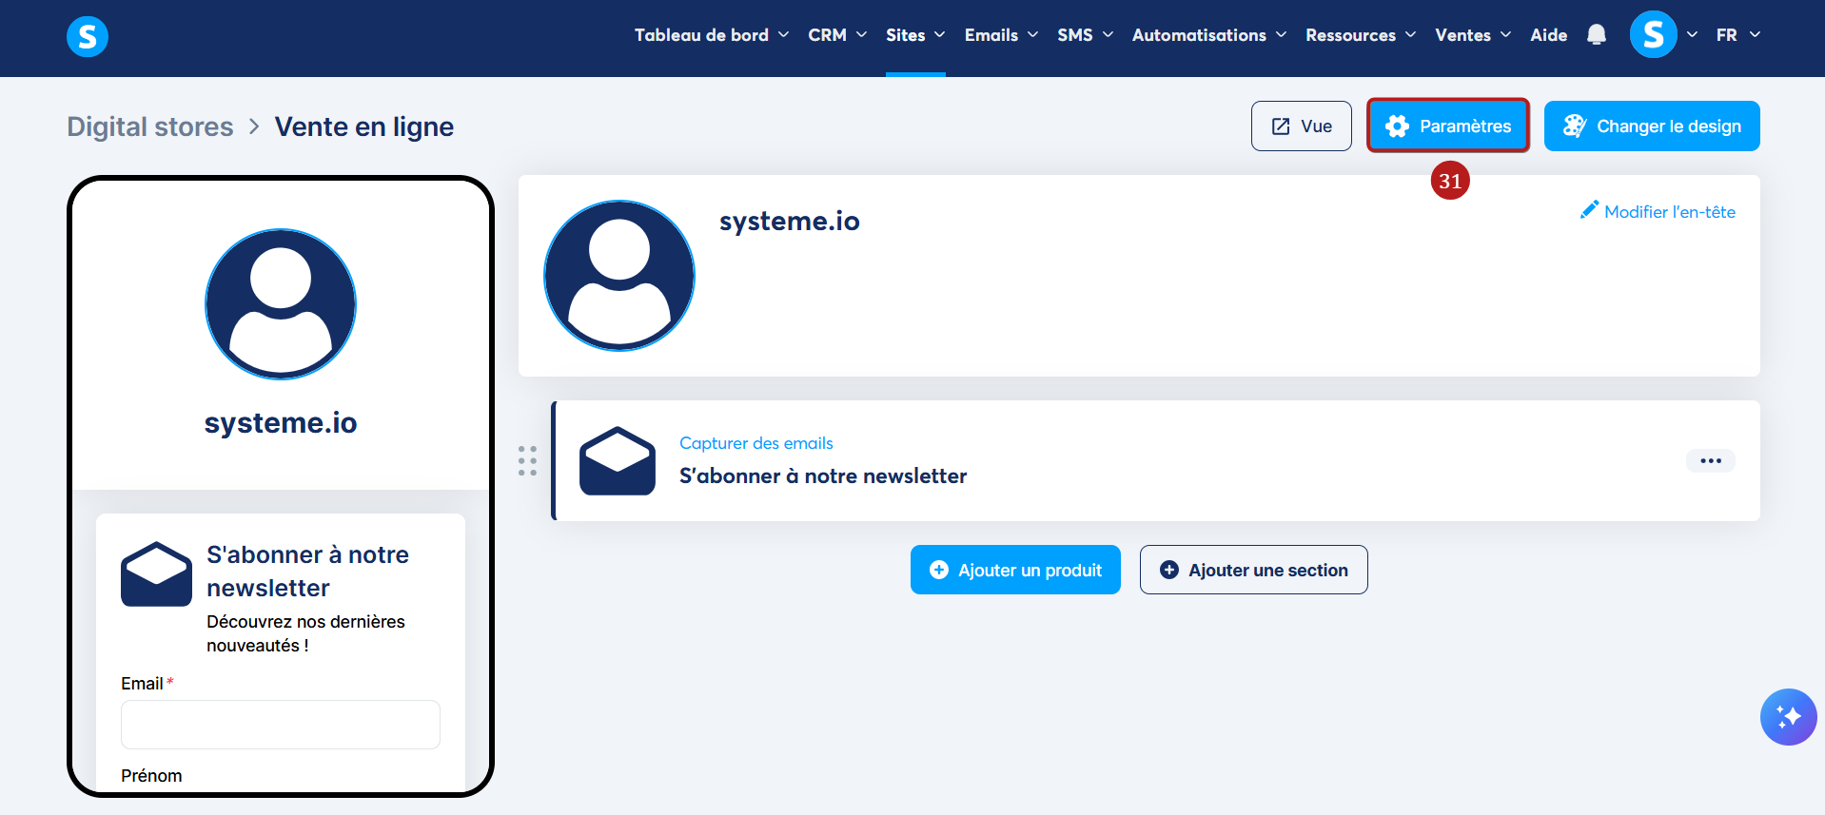Image resolution: width=1825 pixels, height=815 pixels.
Task: Click the Prénom label in the preview
Action: point(151,776)
